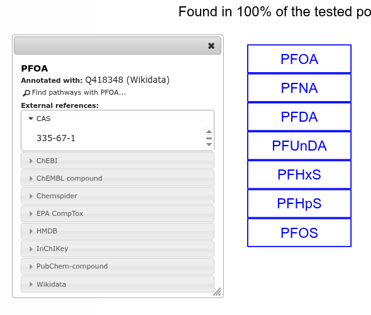Select the PFOS metabolite node
Screen dimensions: 371x315
point(299,233)
